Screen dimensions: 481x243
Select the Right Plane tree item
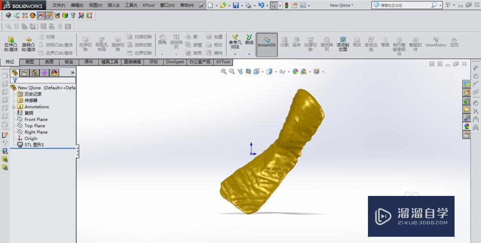[32, 132]
